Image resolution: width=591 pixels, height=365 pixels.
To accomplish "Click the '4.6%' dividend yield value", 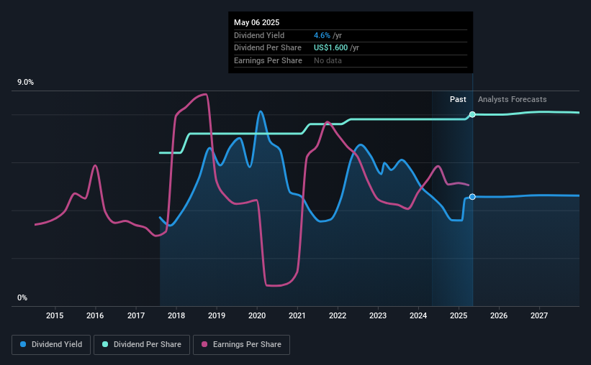I will (x=322, y=35).
